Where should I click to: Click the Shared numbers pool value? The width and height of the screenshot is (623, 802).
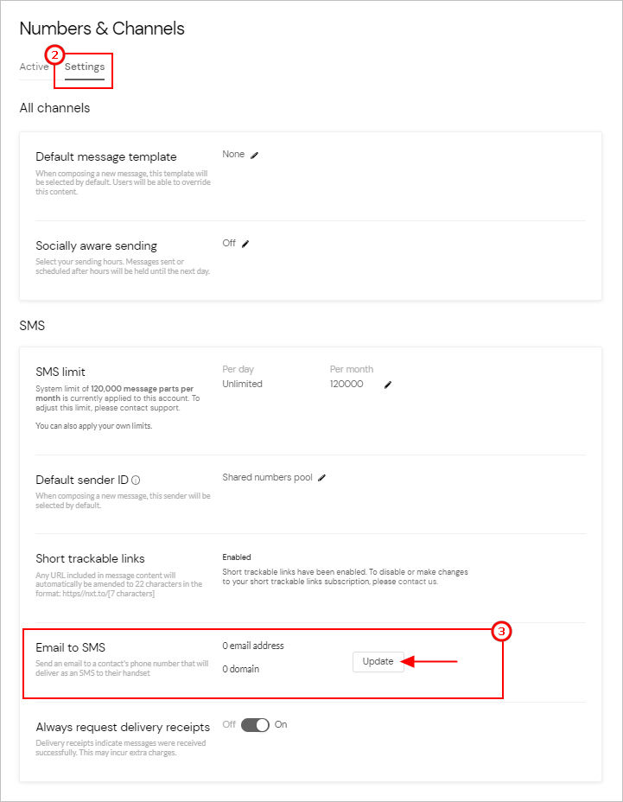[x=267, y=476]
